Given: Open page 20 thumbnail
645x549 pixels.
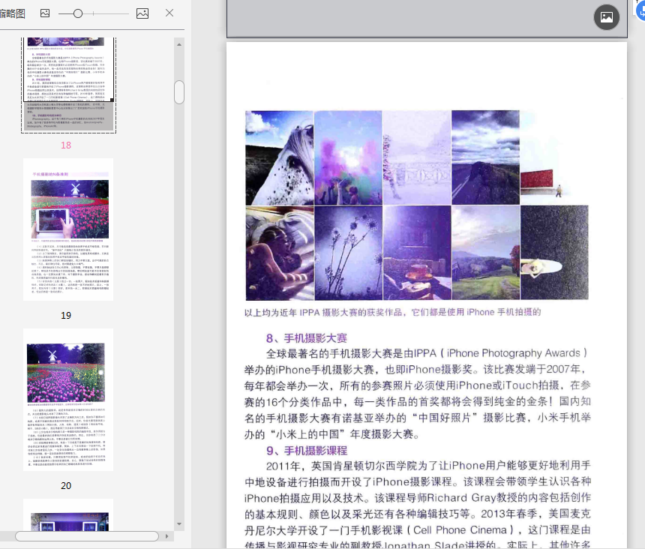Looking at the screenshot, I should pyautogui.click(x=68, y=400).
